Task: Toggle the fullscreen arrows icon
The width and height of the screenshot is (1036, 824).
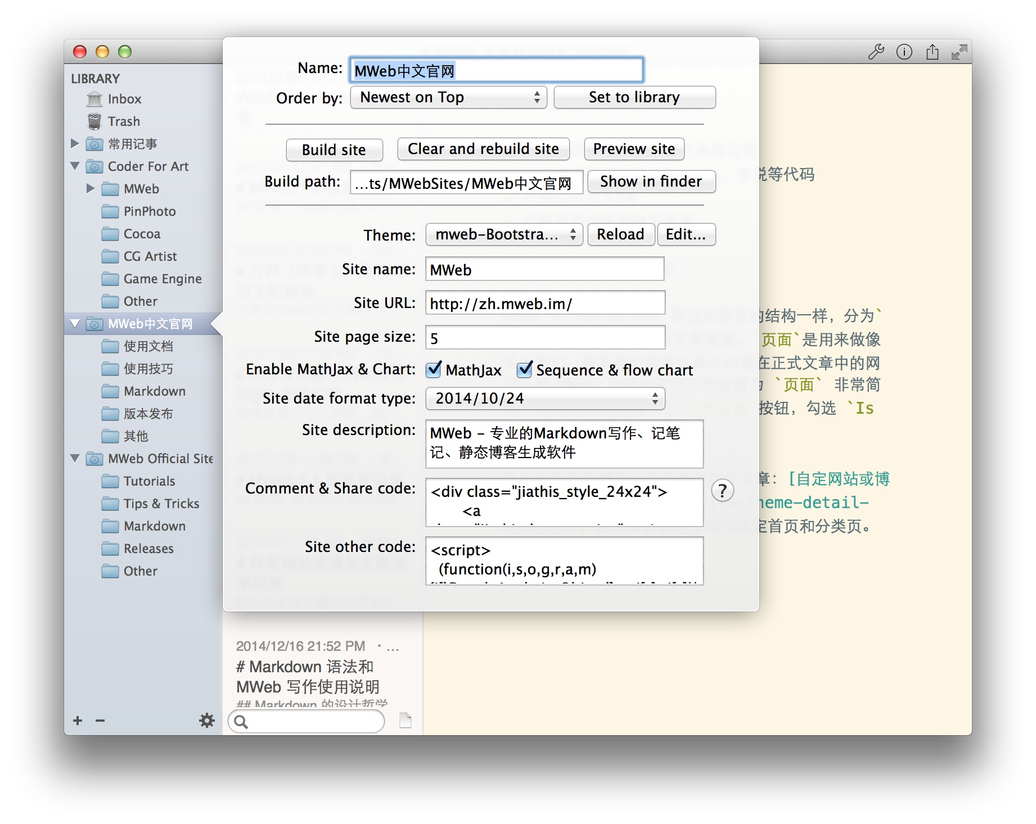Action: [959, 52]
